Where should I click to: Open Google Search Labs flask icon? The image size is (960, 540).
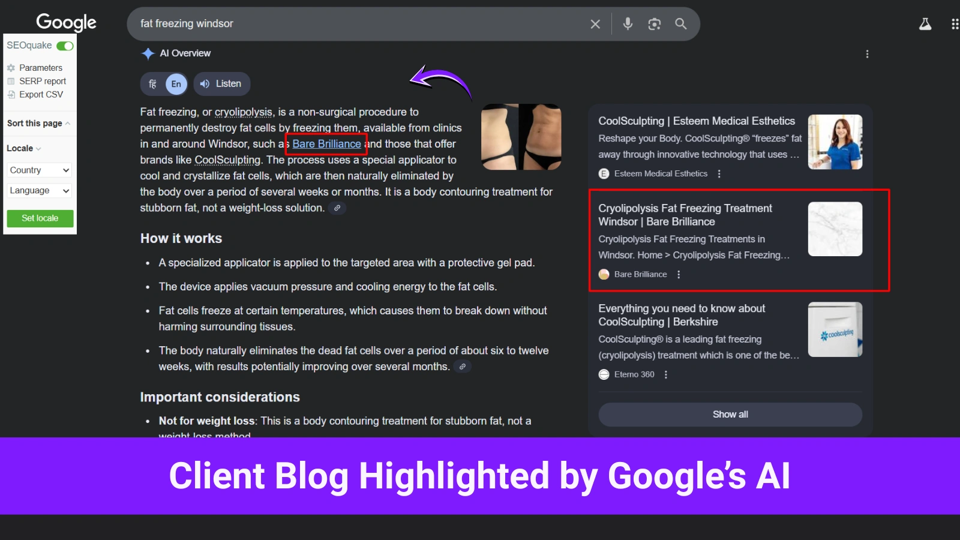coord(925,24)
